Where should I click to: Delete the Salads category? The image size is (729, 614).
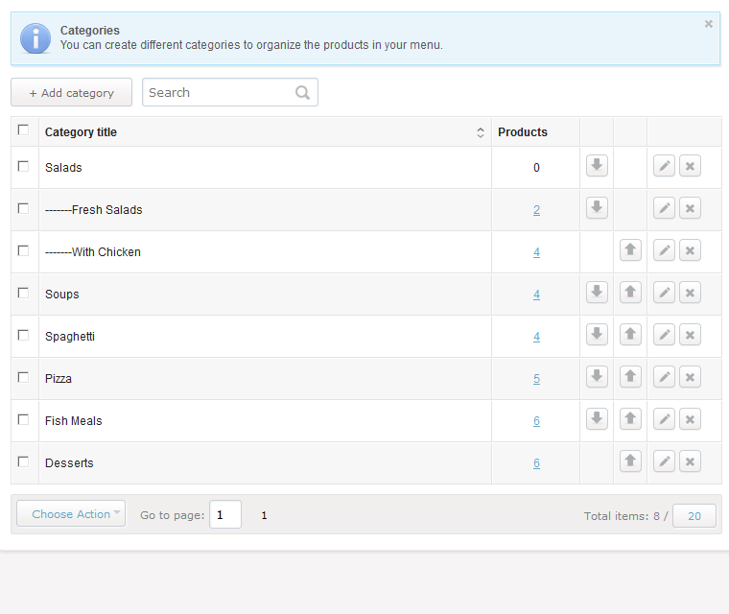tap(690, 166)
